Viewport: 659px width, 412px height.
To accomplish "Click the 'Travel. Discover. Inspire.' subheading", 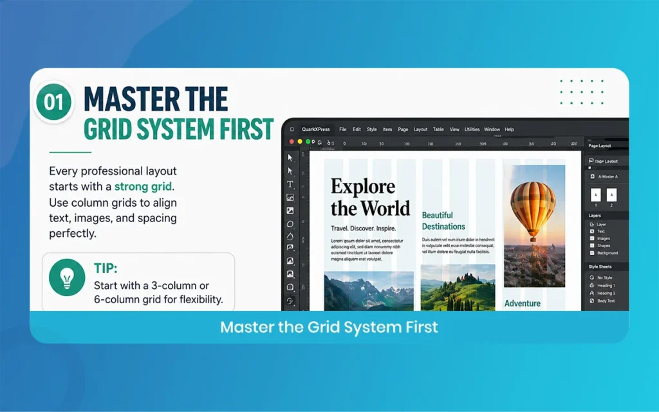I will pyautogui.click(x=363, y=229).
